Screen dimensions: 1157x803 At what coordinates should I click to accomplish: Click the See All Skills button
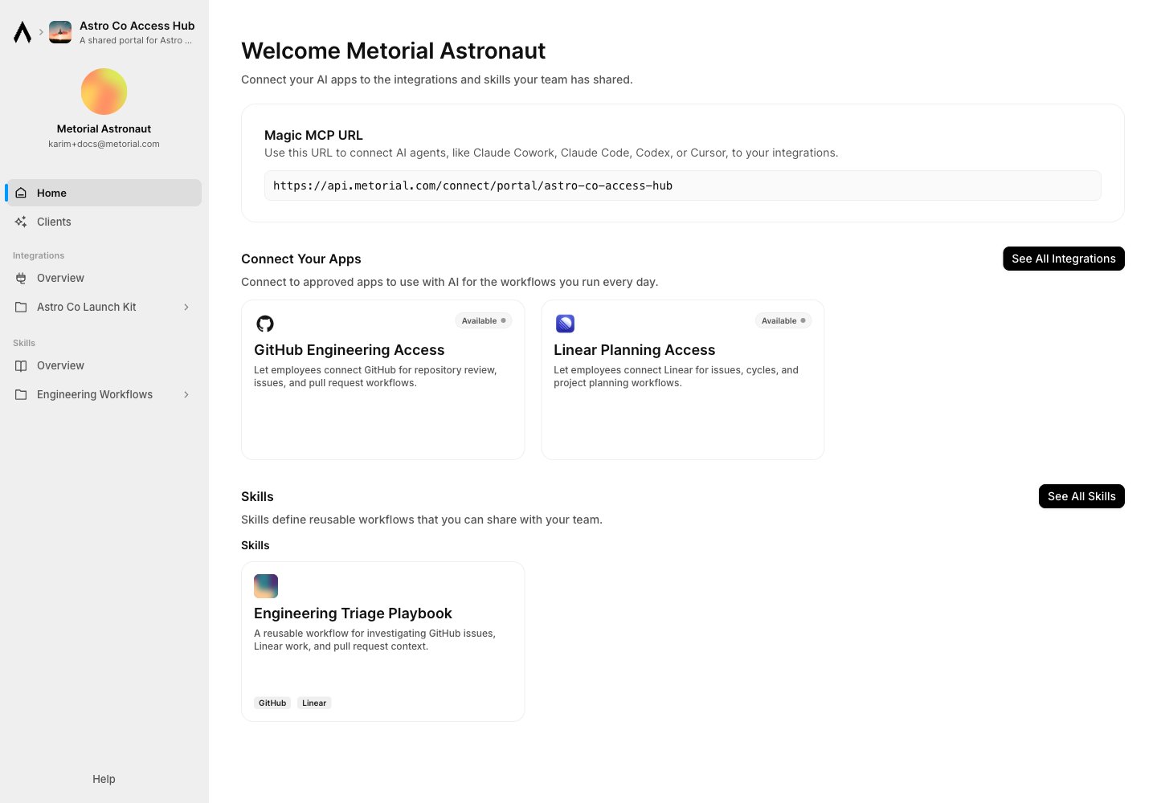pyautogui.click(x=1081, y=496)
